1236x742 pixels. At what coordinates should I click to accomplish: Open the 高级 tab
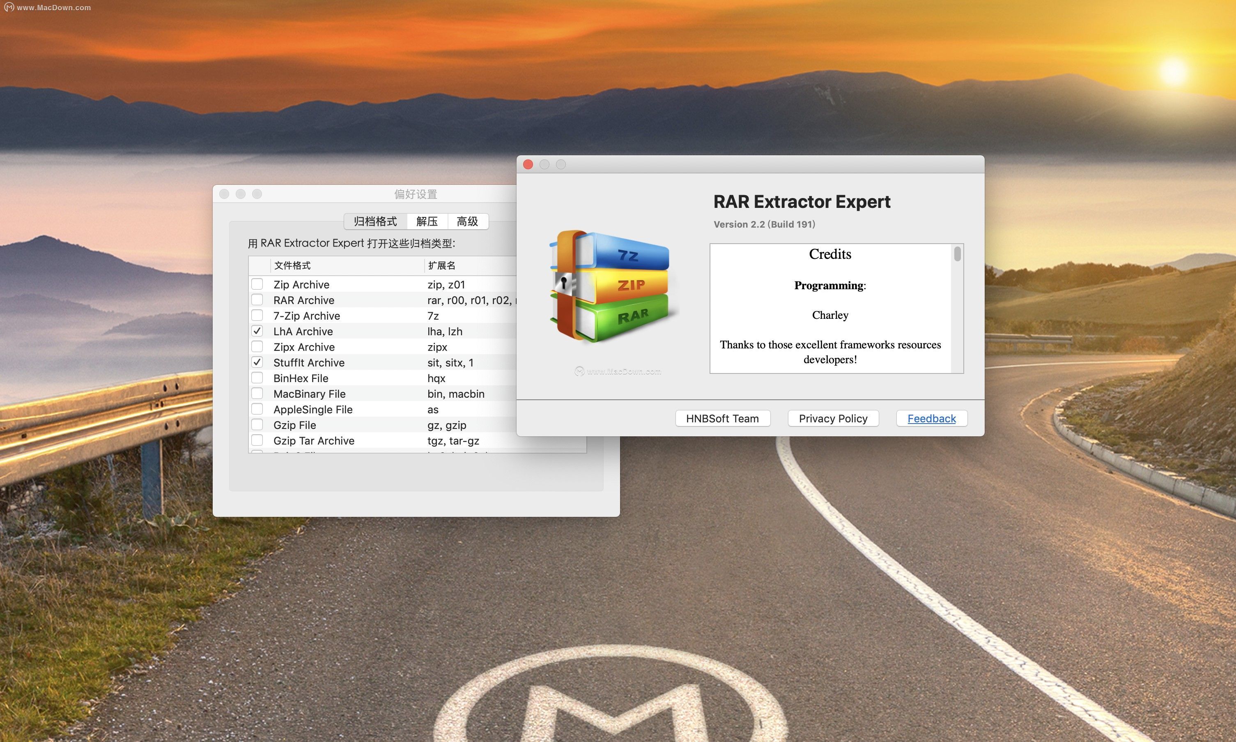click(x=468, y=221)
